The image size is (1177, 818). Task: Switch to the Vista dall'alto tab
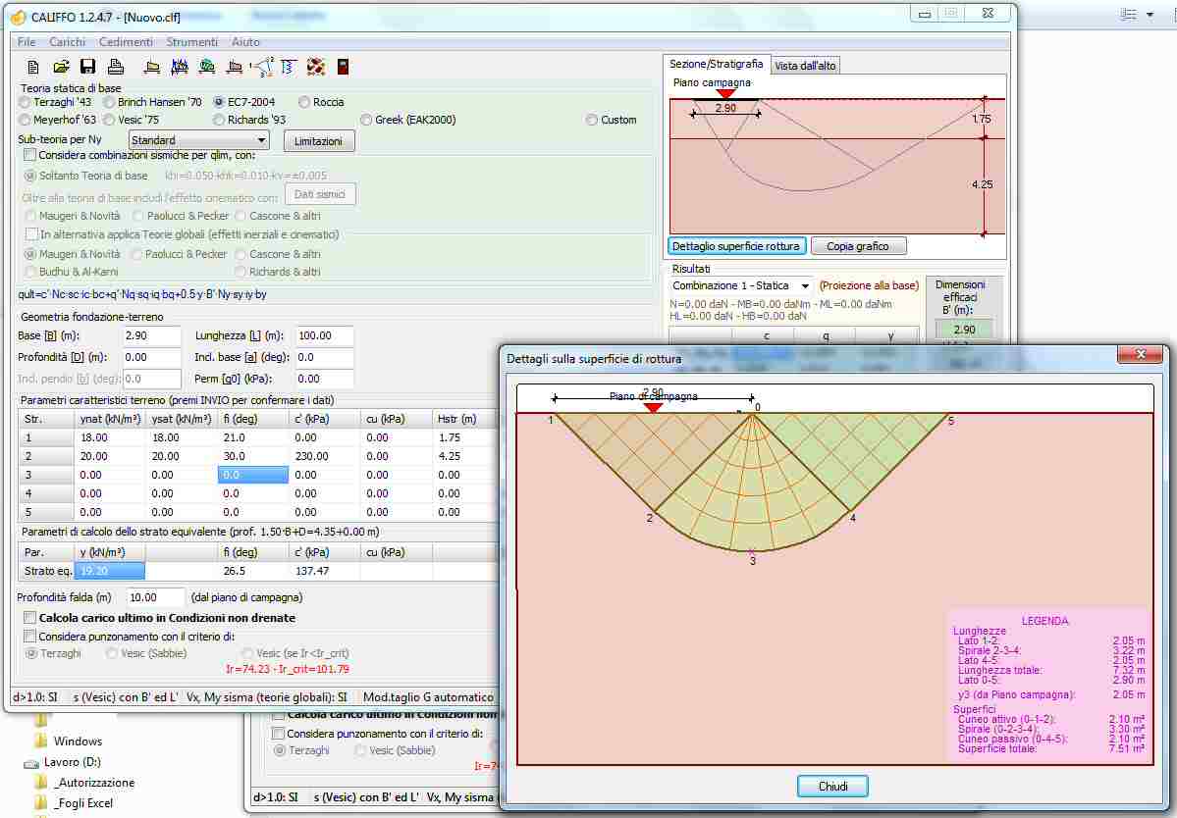click(805, 66)
